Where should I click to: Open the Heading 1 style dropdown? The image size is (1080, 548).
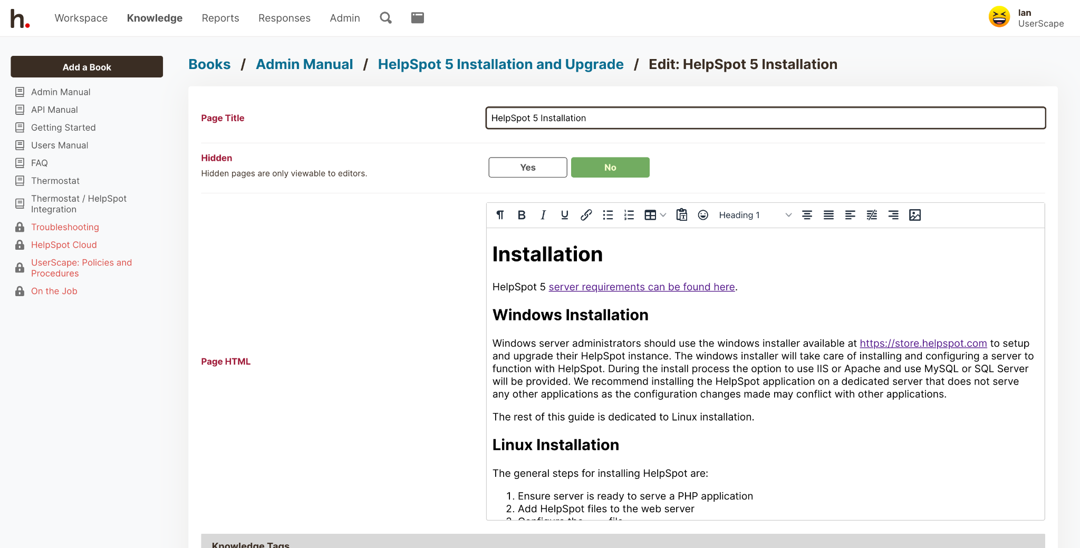(755, 215)
